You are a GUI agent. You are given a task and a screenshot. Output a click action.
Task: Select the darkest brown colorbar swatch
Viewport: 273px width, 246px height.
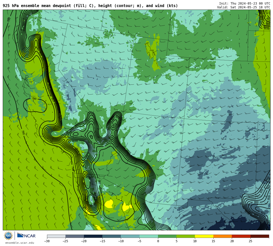tap(260, 236)
